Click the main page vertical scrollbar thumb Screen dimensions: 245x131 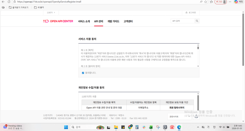coord(243,40)
